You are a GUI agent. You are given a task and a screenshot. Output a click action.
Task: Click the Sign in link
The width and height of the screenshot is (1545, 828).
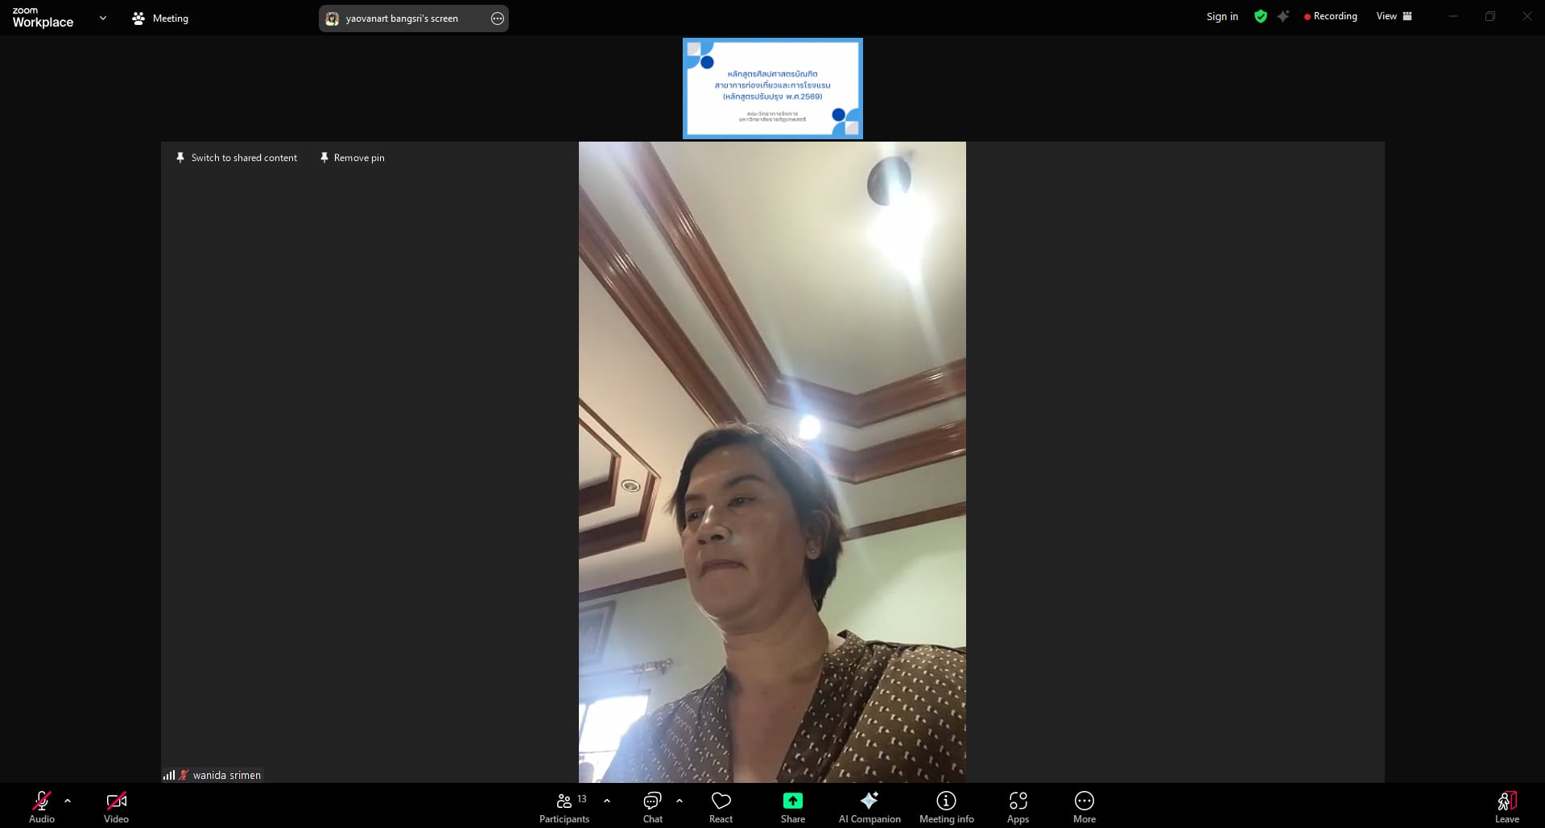(1221, 17)
